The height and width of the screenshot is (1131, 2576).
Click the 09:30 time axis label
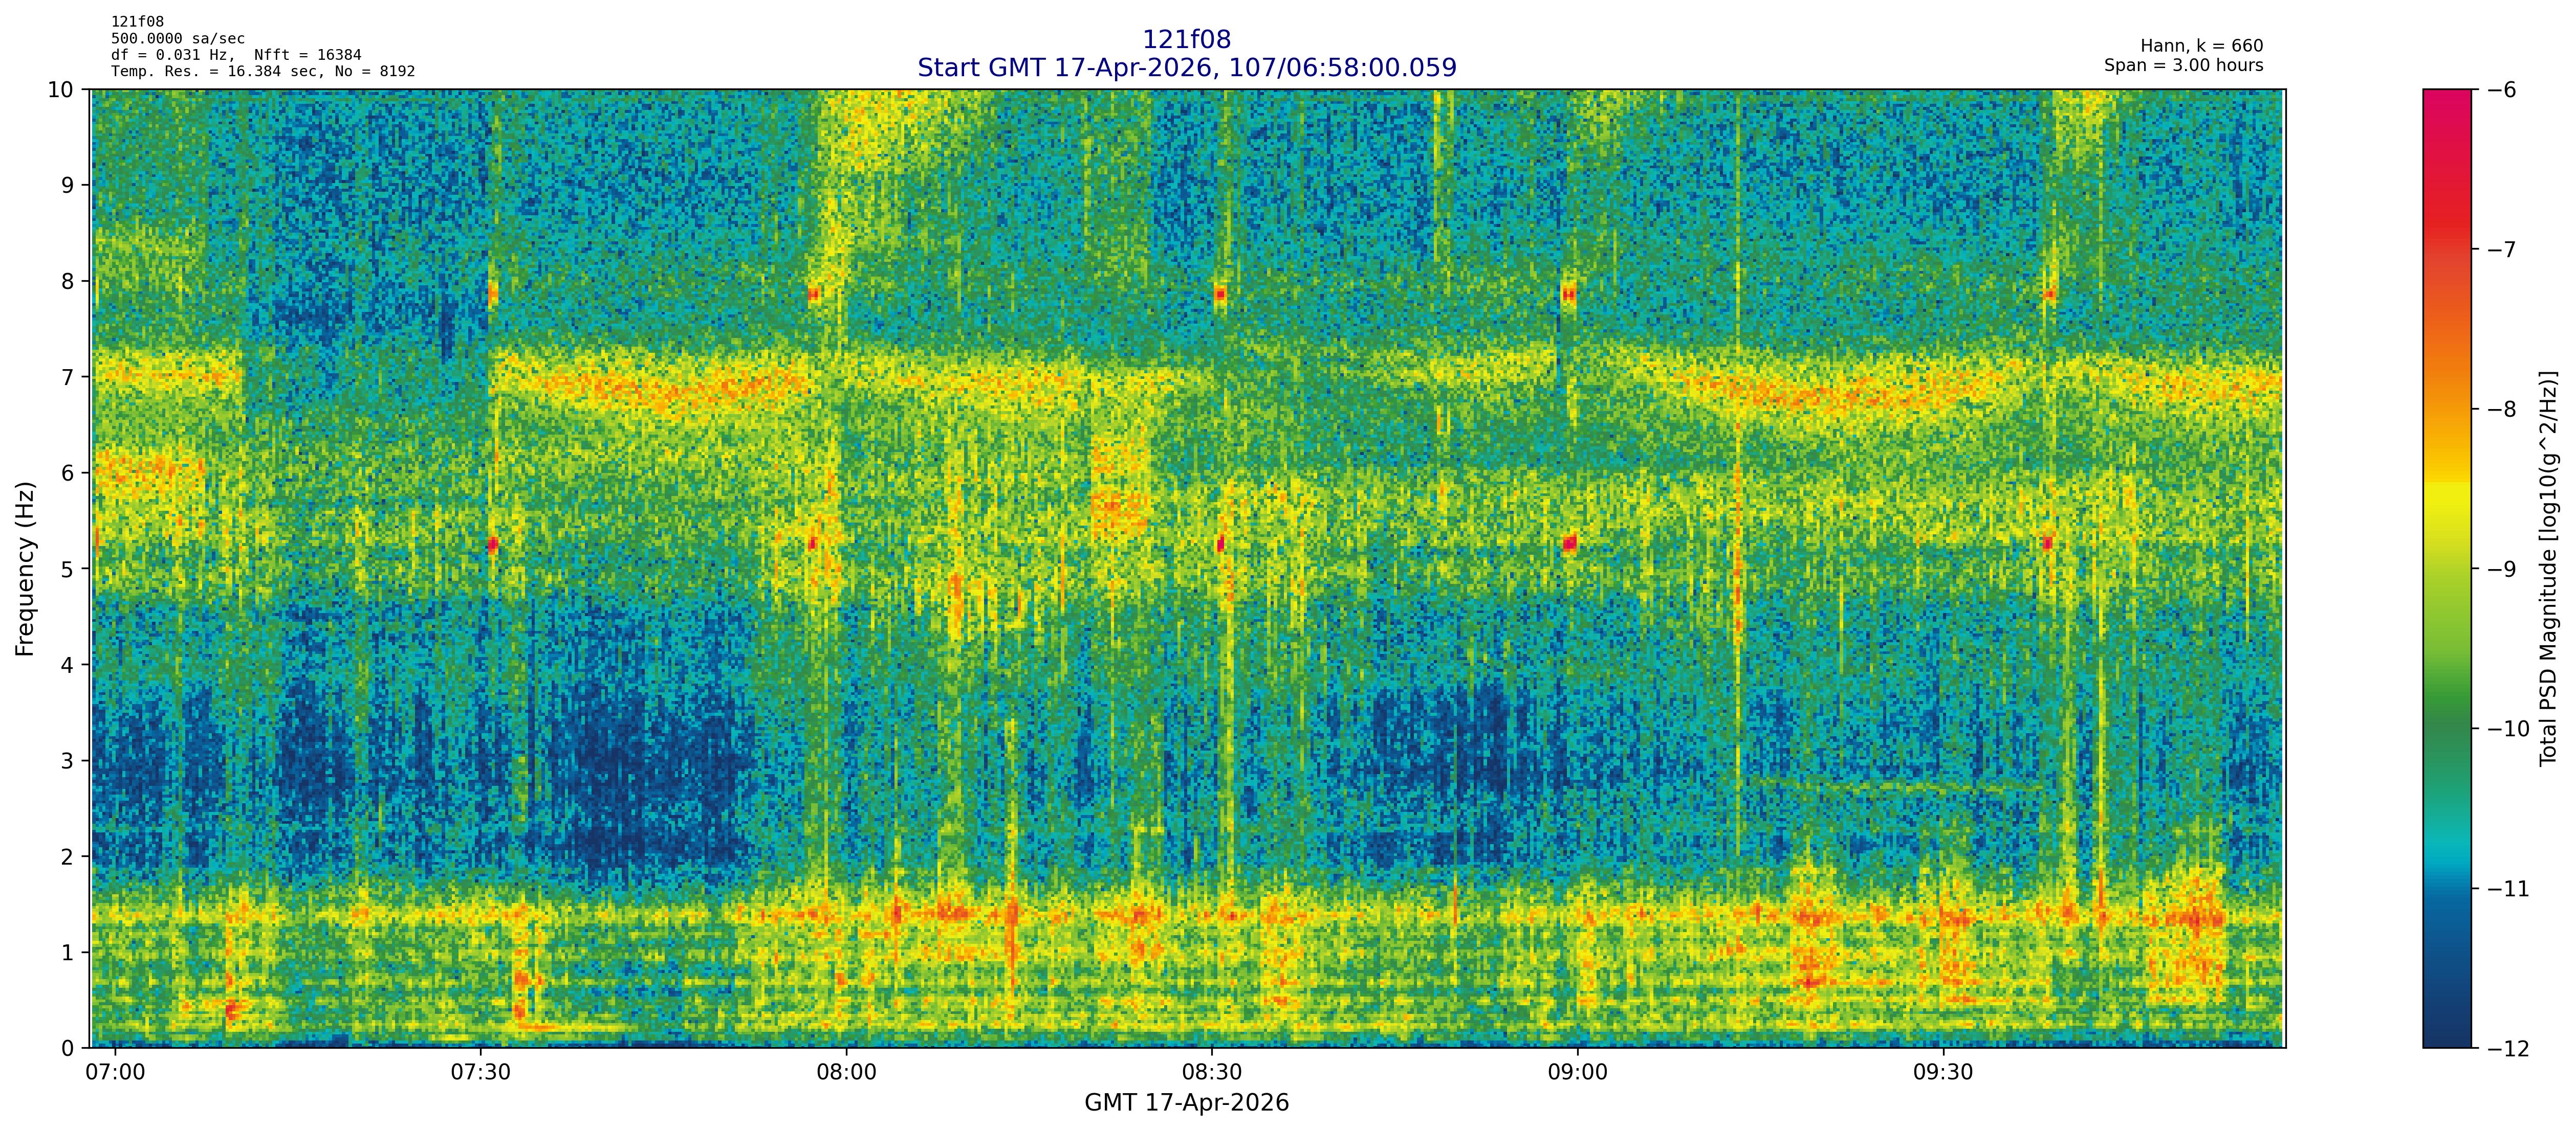1943,1073
